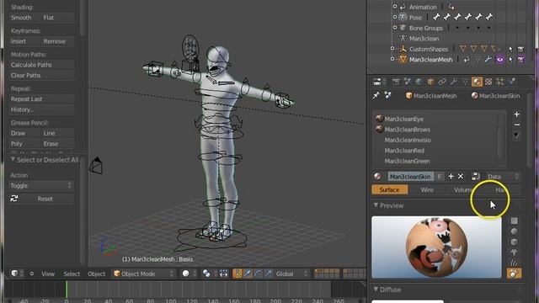Click the Flat shading button

(x=58, y=18)
